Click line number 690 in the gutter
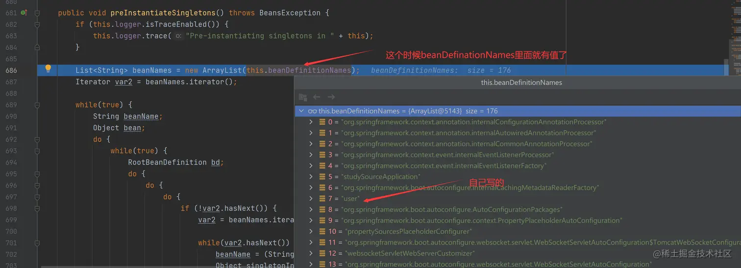This screenshot has width=741, height=268. tap(11, 116)
